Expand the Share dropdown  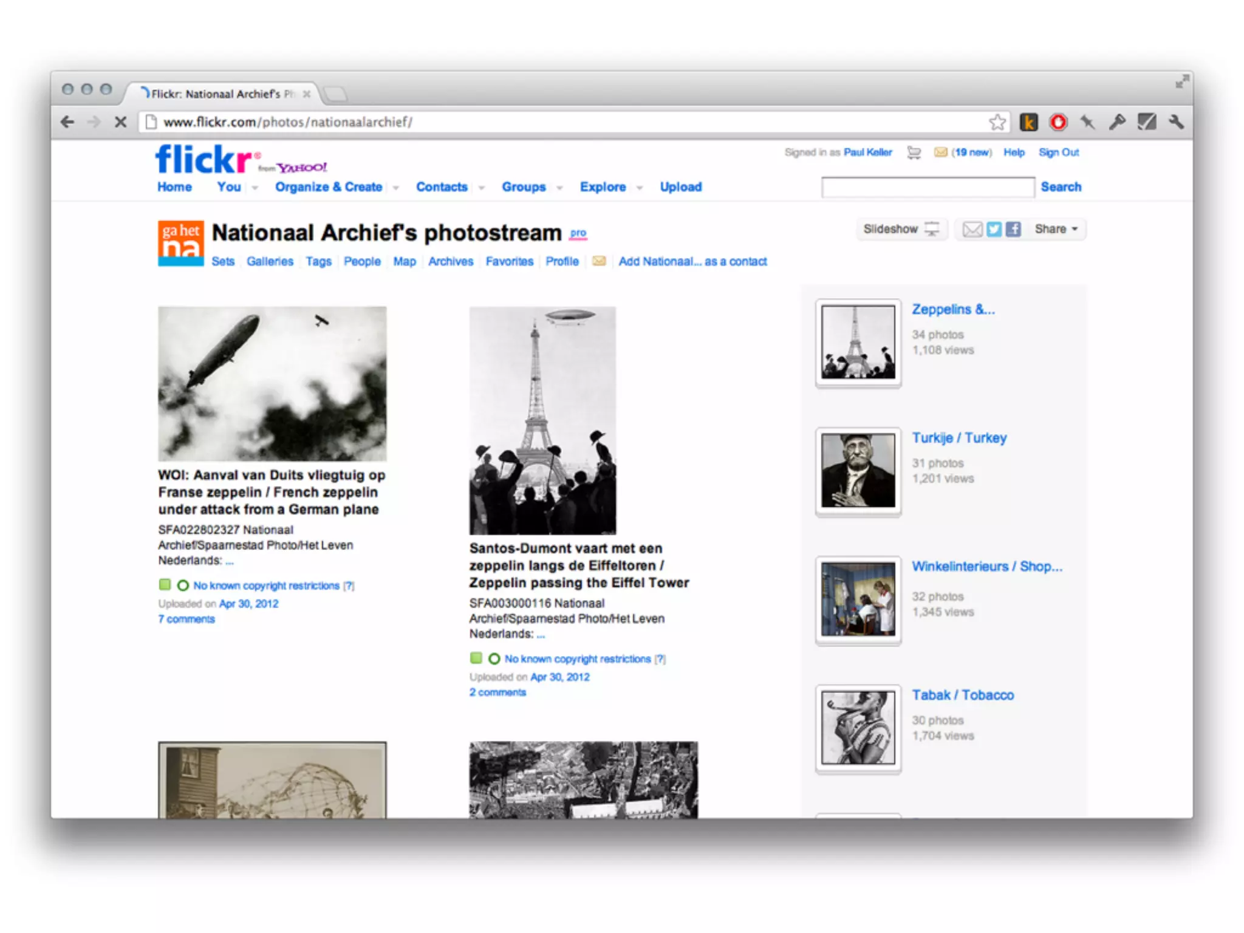[1056, 229]
